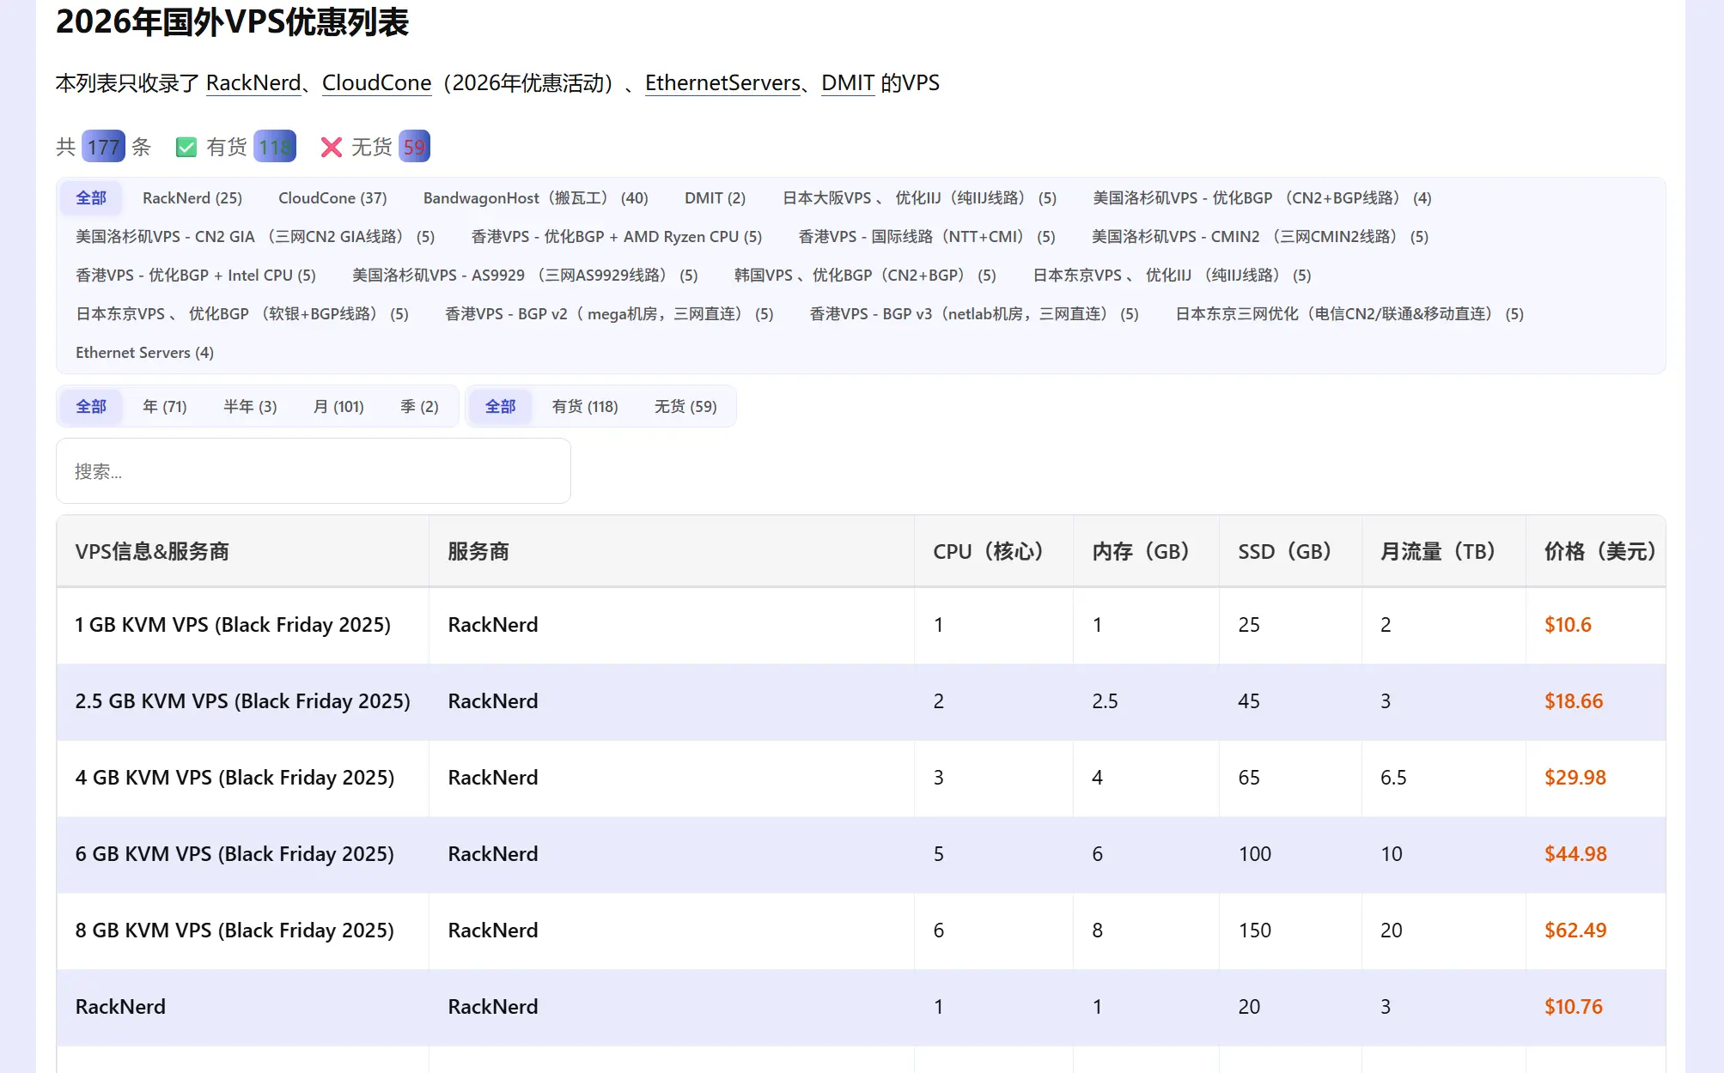Screen dimensions: 1724x1073
Task: Click the CPU（核心）column header
Action: coord(988,552)
